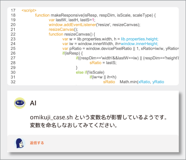This screenshot has height=160, width=186.
Task: Click the user avatar with hair
Action: pyautogui.click(x=20, y=143)
